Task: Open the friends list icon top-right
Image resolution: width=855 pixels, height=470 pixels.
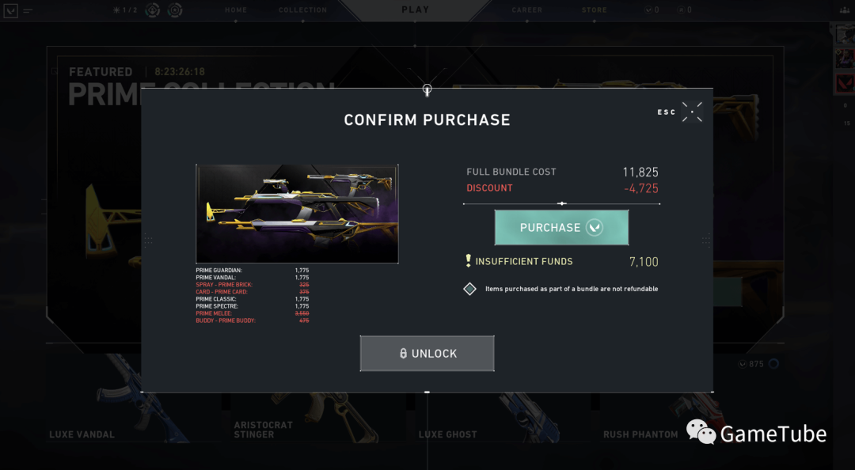Action: (x=844, y=9)
